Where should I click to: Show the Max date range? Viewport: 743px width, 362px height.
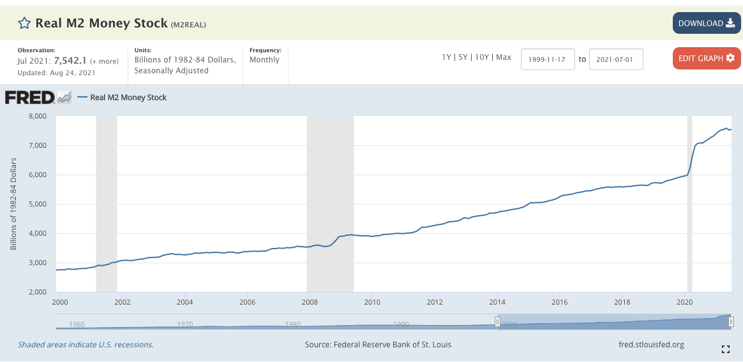click(x=504, y=57)
